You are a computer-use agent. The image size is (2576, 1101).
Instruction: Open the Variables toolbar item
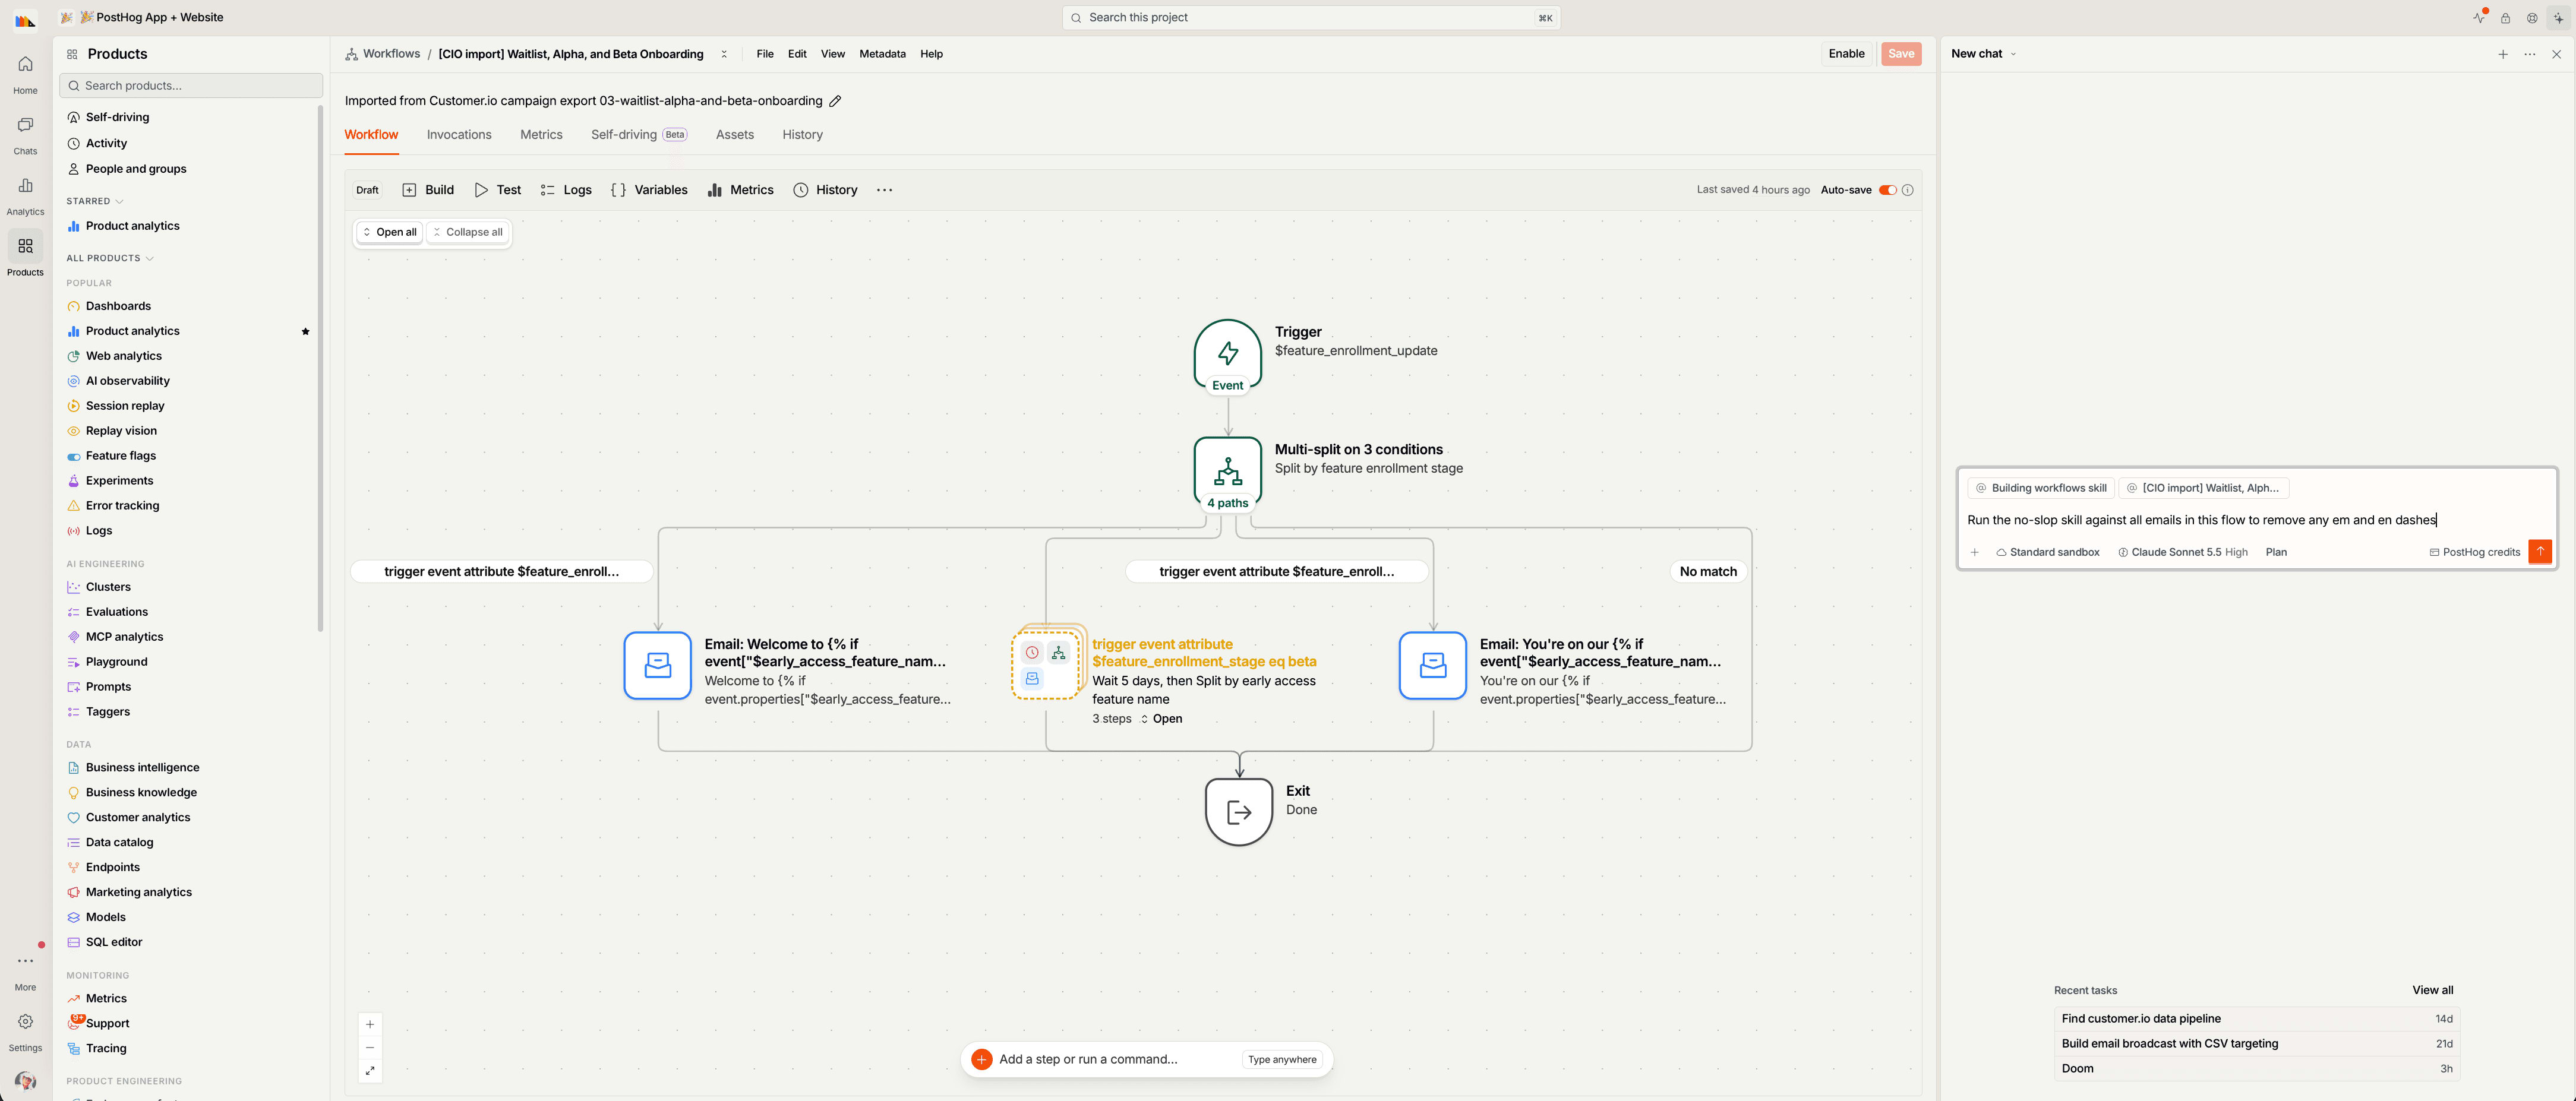(x=650, y=190)
